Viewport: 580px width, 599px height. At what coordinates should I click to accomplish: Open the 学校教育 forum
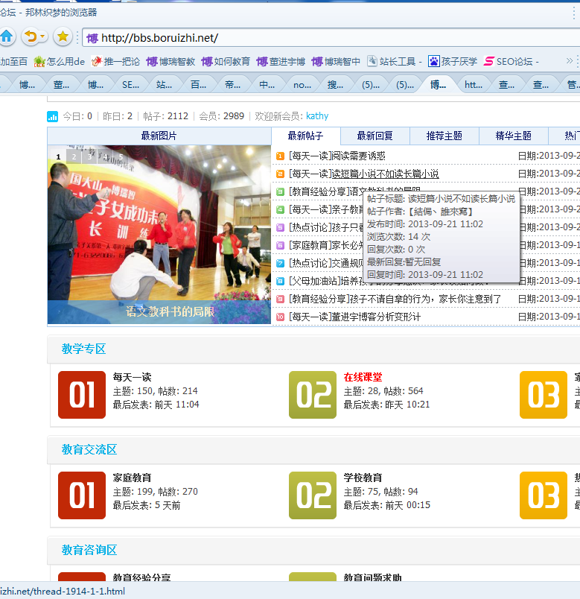(363, 478)
